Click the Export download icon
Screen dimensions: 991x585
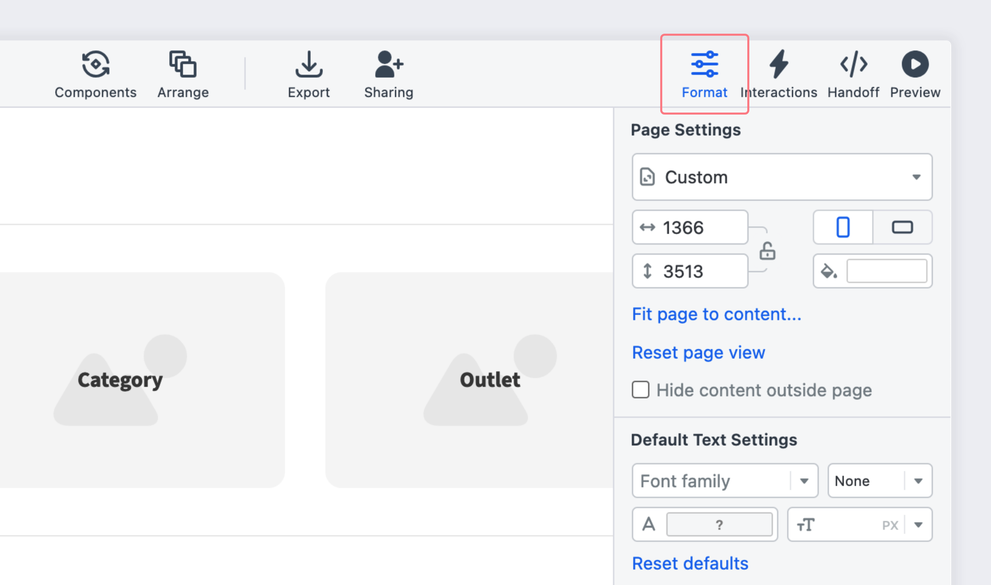[x=309, y=64]
